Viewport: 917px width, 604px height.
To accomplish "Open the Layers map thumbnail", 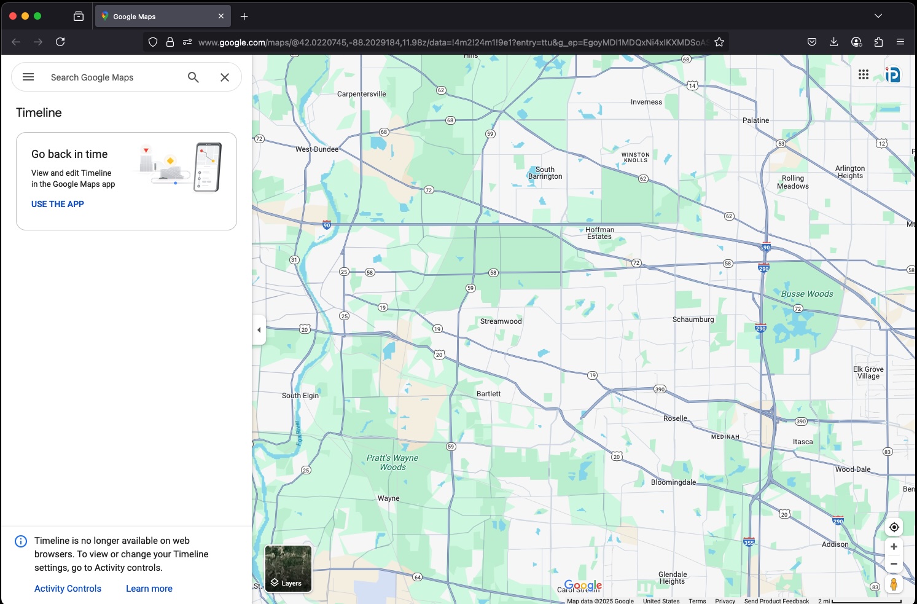I will pos(289,569).
